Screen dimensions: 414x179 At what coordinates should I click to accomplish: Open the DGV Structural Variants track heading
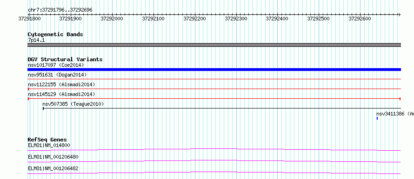(x=65, y=59)
